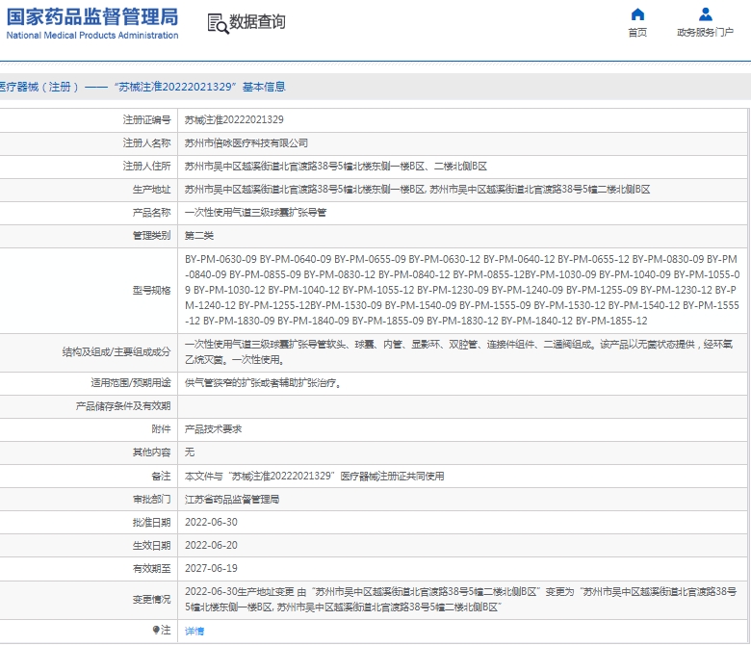Image resolution: width=751 pixels, height=646 pixels.
Task: Click approval department 江苏省药品监督管理局
Action: [232, 499]
